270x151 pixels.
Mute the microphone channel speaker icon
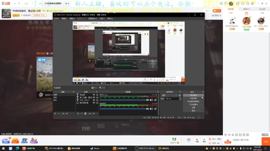coord(151,100)
